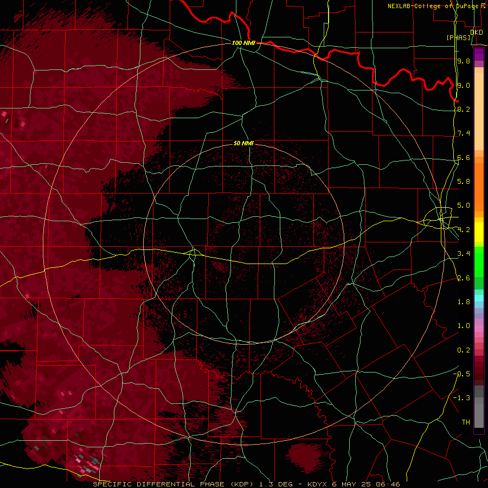Click the 1.0 legend value
This screenshot has height=488, width=488.
[464, 326]
